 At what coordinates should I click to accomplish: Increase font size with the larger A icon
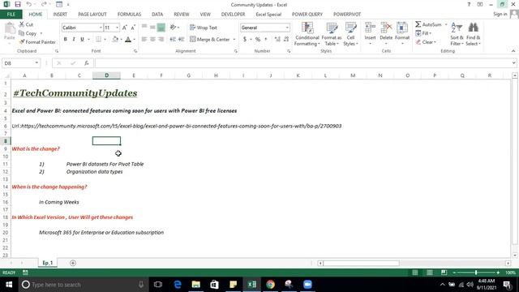124,28
